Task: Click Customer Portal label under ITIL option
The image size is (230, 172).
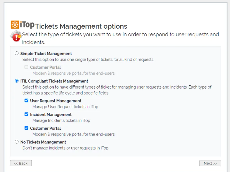Action: (x=46, y=128)
